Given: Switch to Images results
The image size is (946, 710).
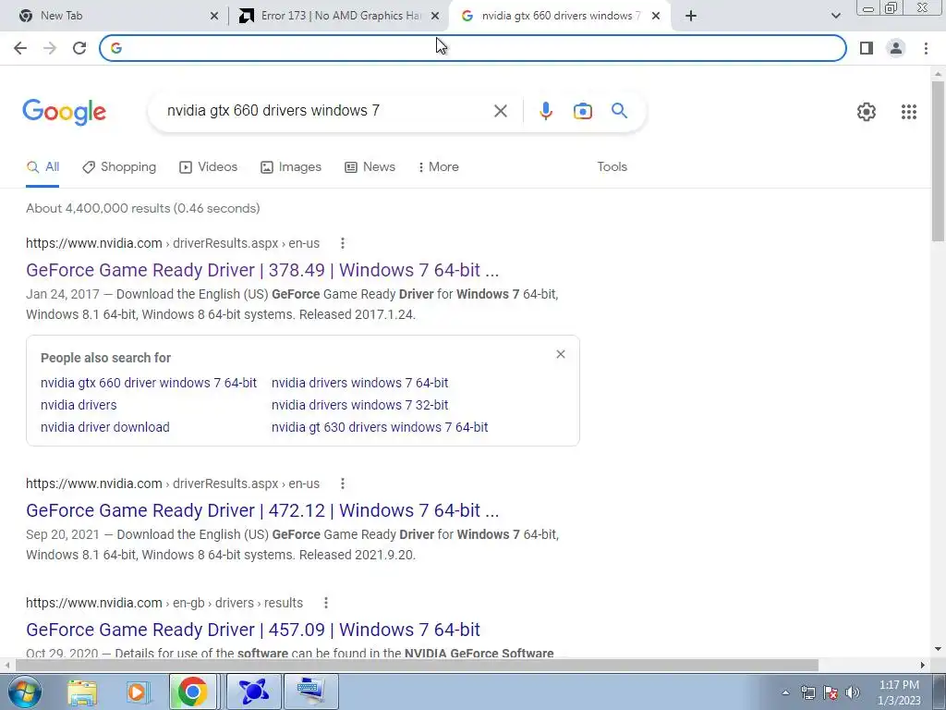Looking at the screenshot, I should click(x=291, y=167).
